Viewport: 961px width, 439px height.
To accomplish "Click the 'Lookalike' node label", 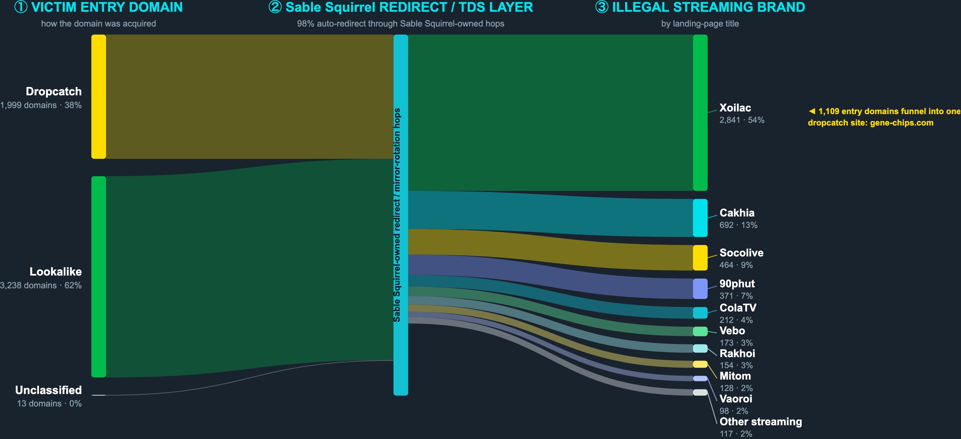I will coord(56,272).
